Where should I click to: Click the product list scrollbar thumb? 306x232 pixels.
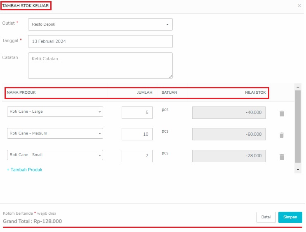pyautogui.click(x=298, y=127)
